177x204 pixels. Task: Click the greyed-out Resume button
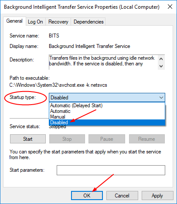(x=147, y=139)
